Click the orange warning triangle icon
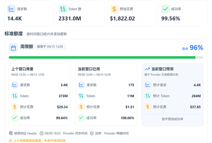 (10, 141)
